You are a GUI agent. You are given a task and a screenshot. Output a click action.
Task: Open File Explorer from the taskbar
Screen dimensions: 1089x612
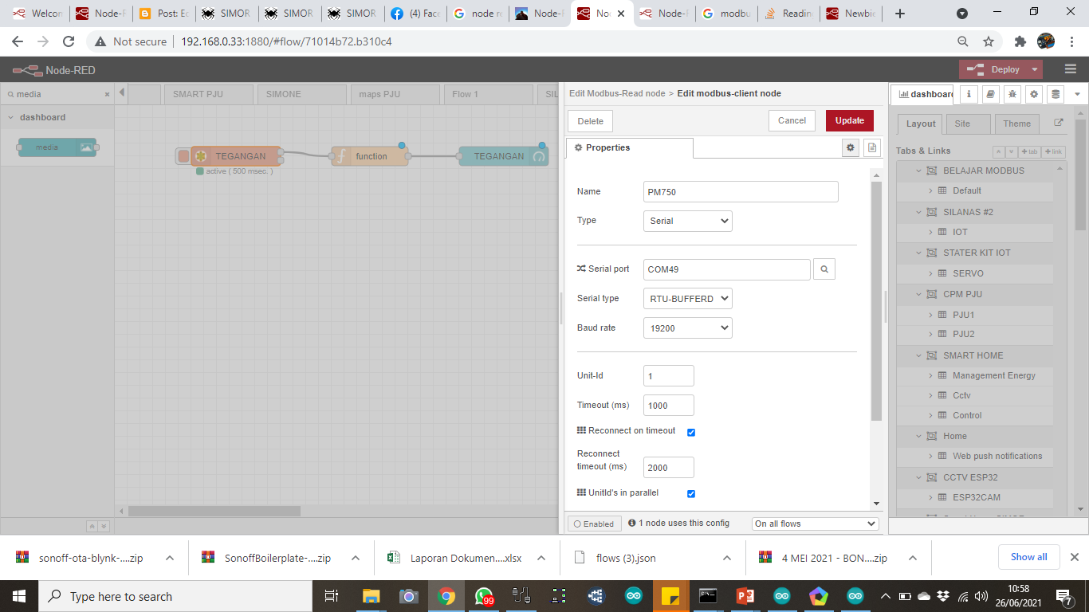pos(371,596)
